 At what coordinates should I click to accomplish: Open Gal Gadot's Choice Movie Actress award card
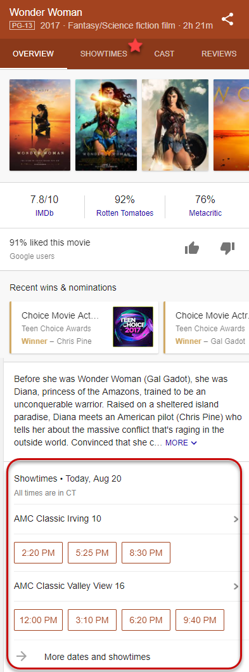tap(207, 327)
